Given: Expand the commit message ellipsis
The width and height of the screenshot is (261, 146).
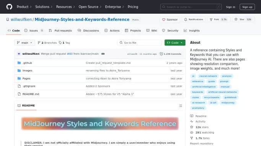Looking at the screenshot, I should (x=103, y=54).
